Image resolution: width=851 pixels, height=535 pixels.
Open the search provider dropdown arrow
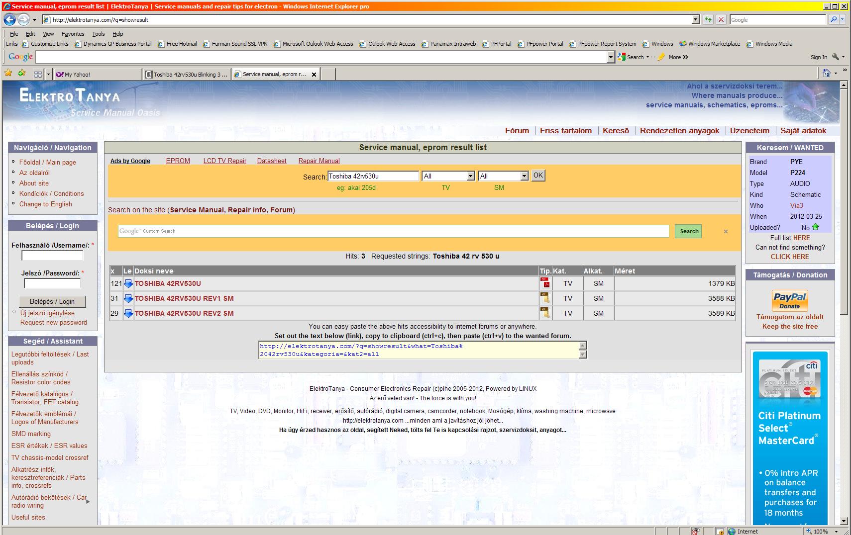pyautogui.click(x=843, y=20)
